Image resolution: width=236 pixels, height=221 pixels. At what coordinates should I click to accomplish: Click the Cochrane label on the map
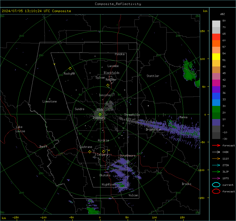coord(86,147)
